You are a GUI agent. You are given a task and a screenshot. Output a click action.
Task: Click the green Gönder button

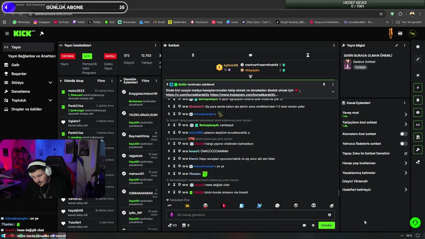[x=326, y=225]
